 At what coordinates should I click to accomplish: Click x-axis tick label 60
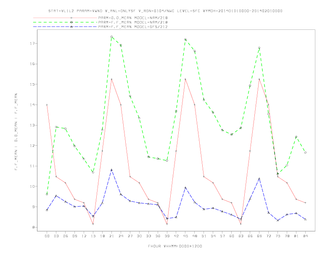pos(232,236)
